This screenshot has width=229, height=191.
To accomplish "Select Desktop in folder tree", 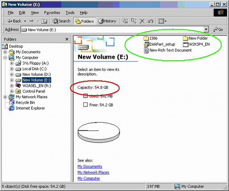I will [x=16, y=46].
